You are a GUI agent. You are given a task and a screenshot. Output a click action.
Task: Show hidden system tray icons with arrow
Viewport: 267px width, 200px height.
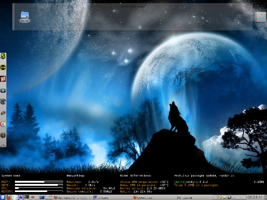point(244,197)
